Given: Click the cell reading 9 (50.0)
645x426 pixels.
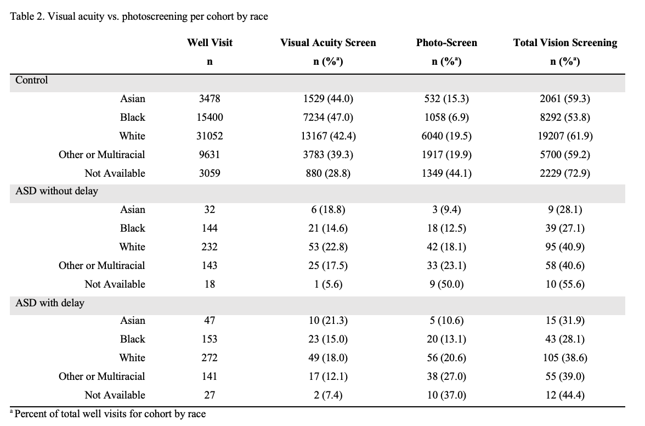Looking at the screenshot, I should pos(446,284).
